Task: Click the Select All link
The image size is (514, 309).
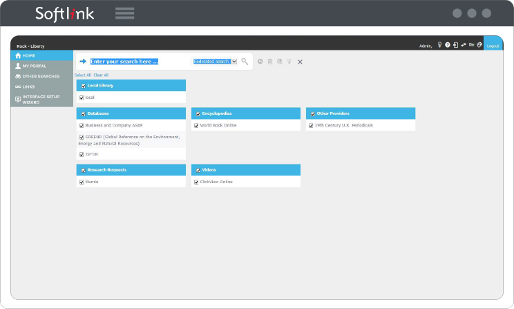Action: click(x=83, y=75)
